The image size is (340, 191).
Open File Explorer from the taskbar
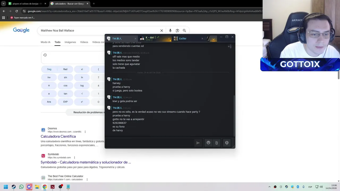(x=37, y=187)
